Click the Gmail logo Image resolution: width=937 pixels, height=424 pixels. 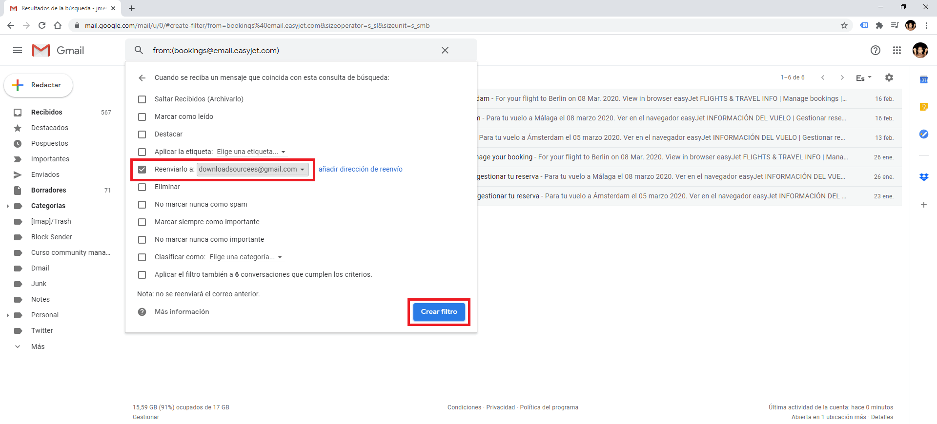[x=58, y=50]
